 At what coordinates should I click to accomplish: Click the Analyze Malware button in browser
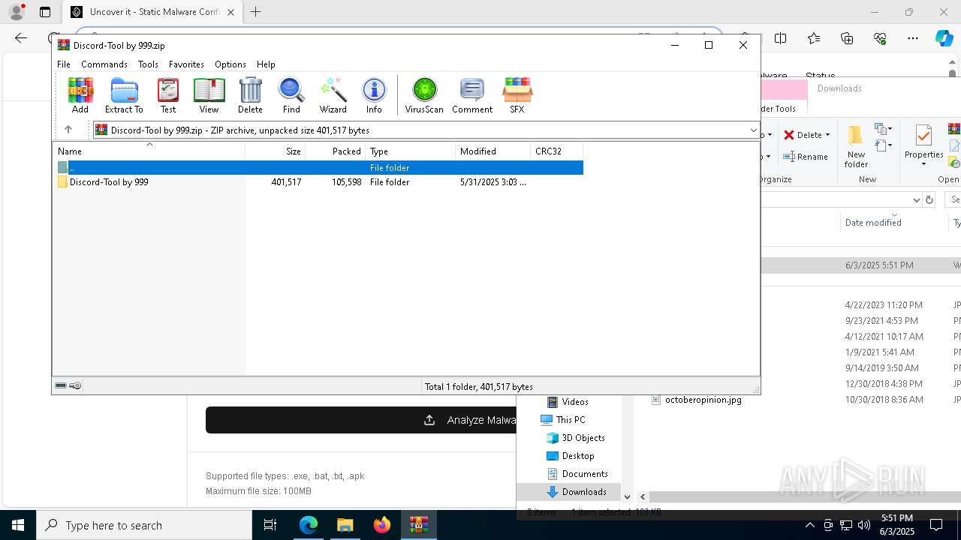tap(361, 420)
